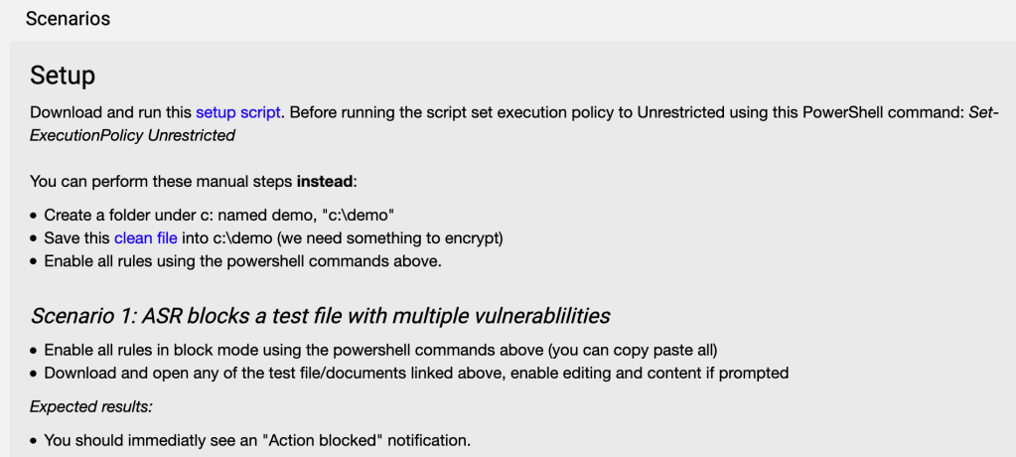Click the Scenario 1 ASR blocks heading
The height and width of the screenshot is (457, 1016).
click(320, 316)
